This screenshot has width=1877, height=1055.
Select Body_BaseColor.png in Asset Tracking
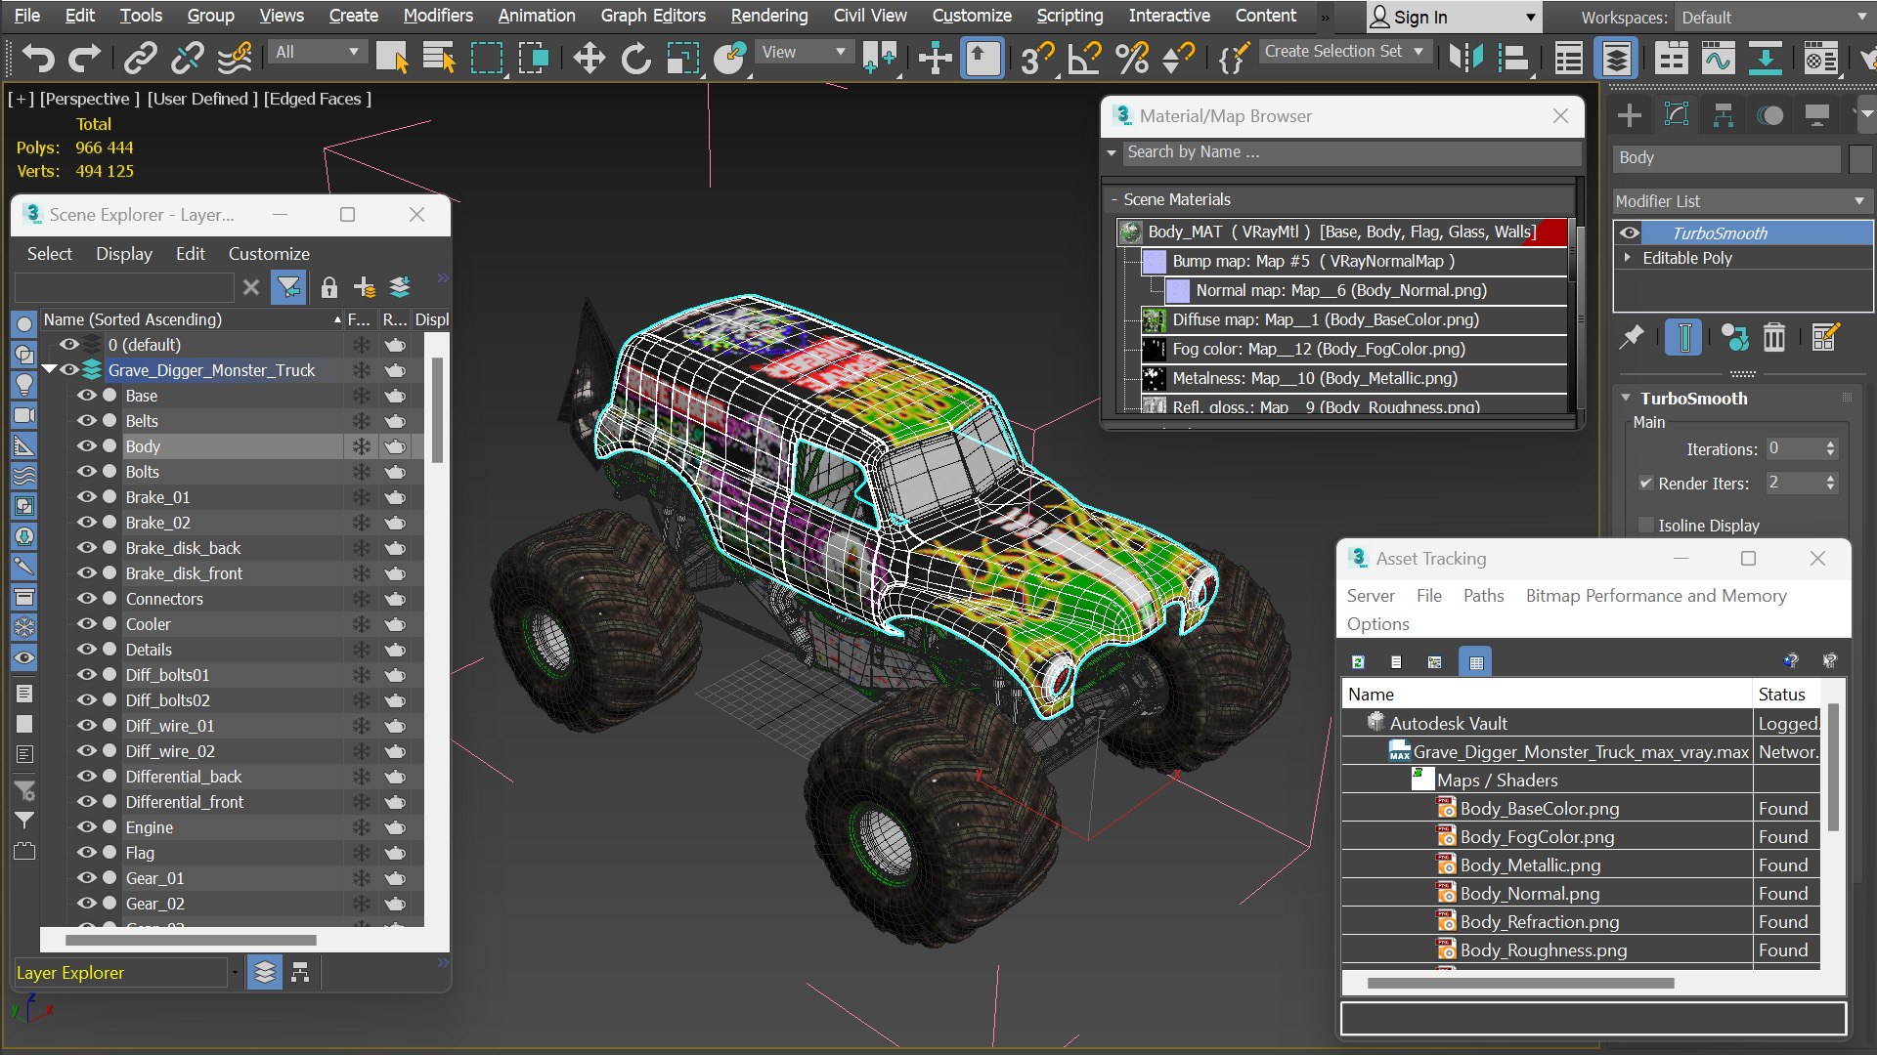coord(1540,809)
